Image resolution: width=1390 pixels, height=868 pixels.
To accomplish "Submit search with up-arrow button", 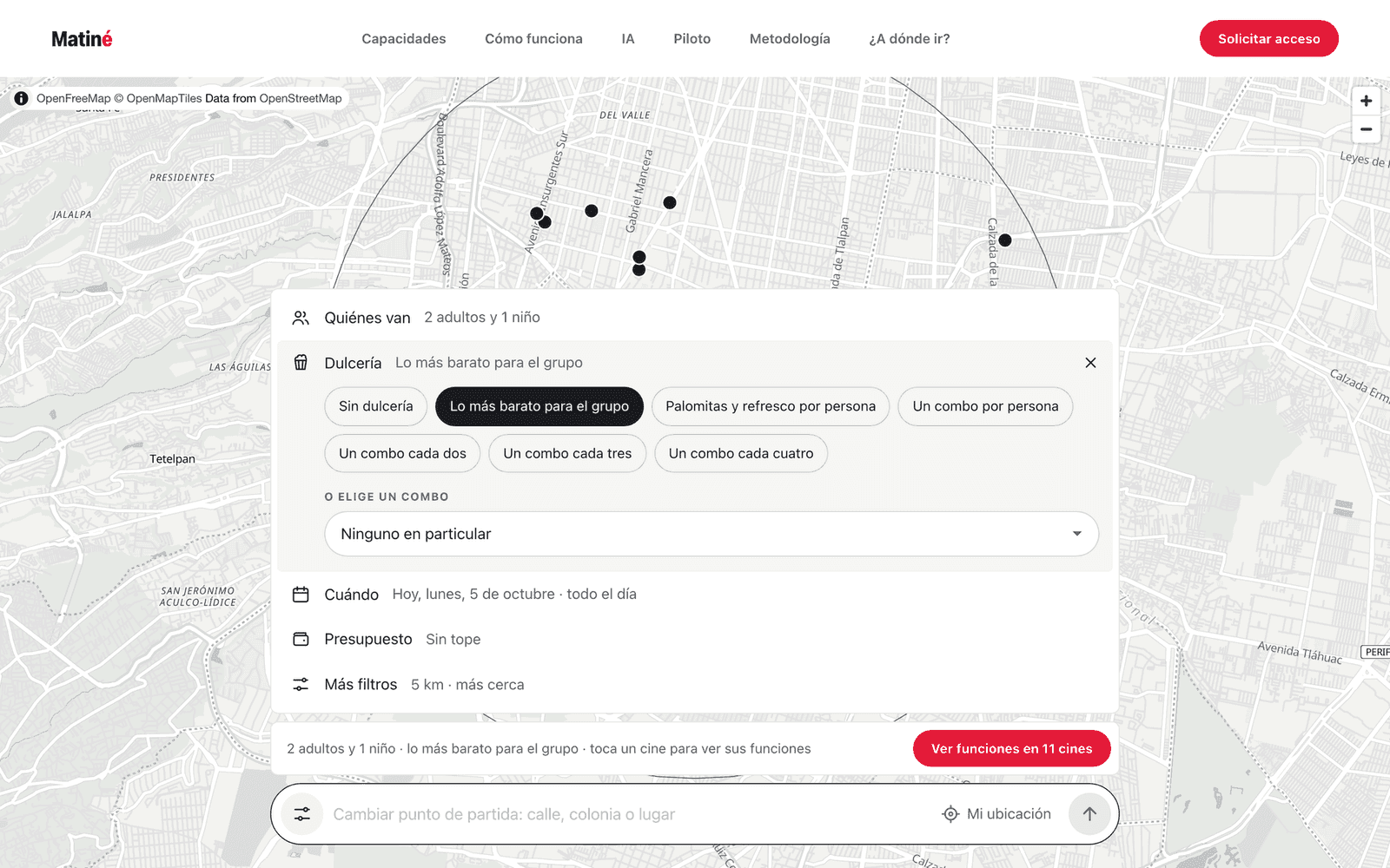I will (x=1089, y=814).
